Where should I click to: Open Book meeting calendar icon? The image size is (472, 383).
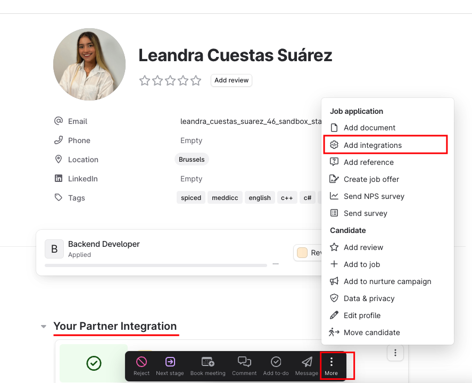[x=208, y=362]
